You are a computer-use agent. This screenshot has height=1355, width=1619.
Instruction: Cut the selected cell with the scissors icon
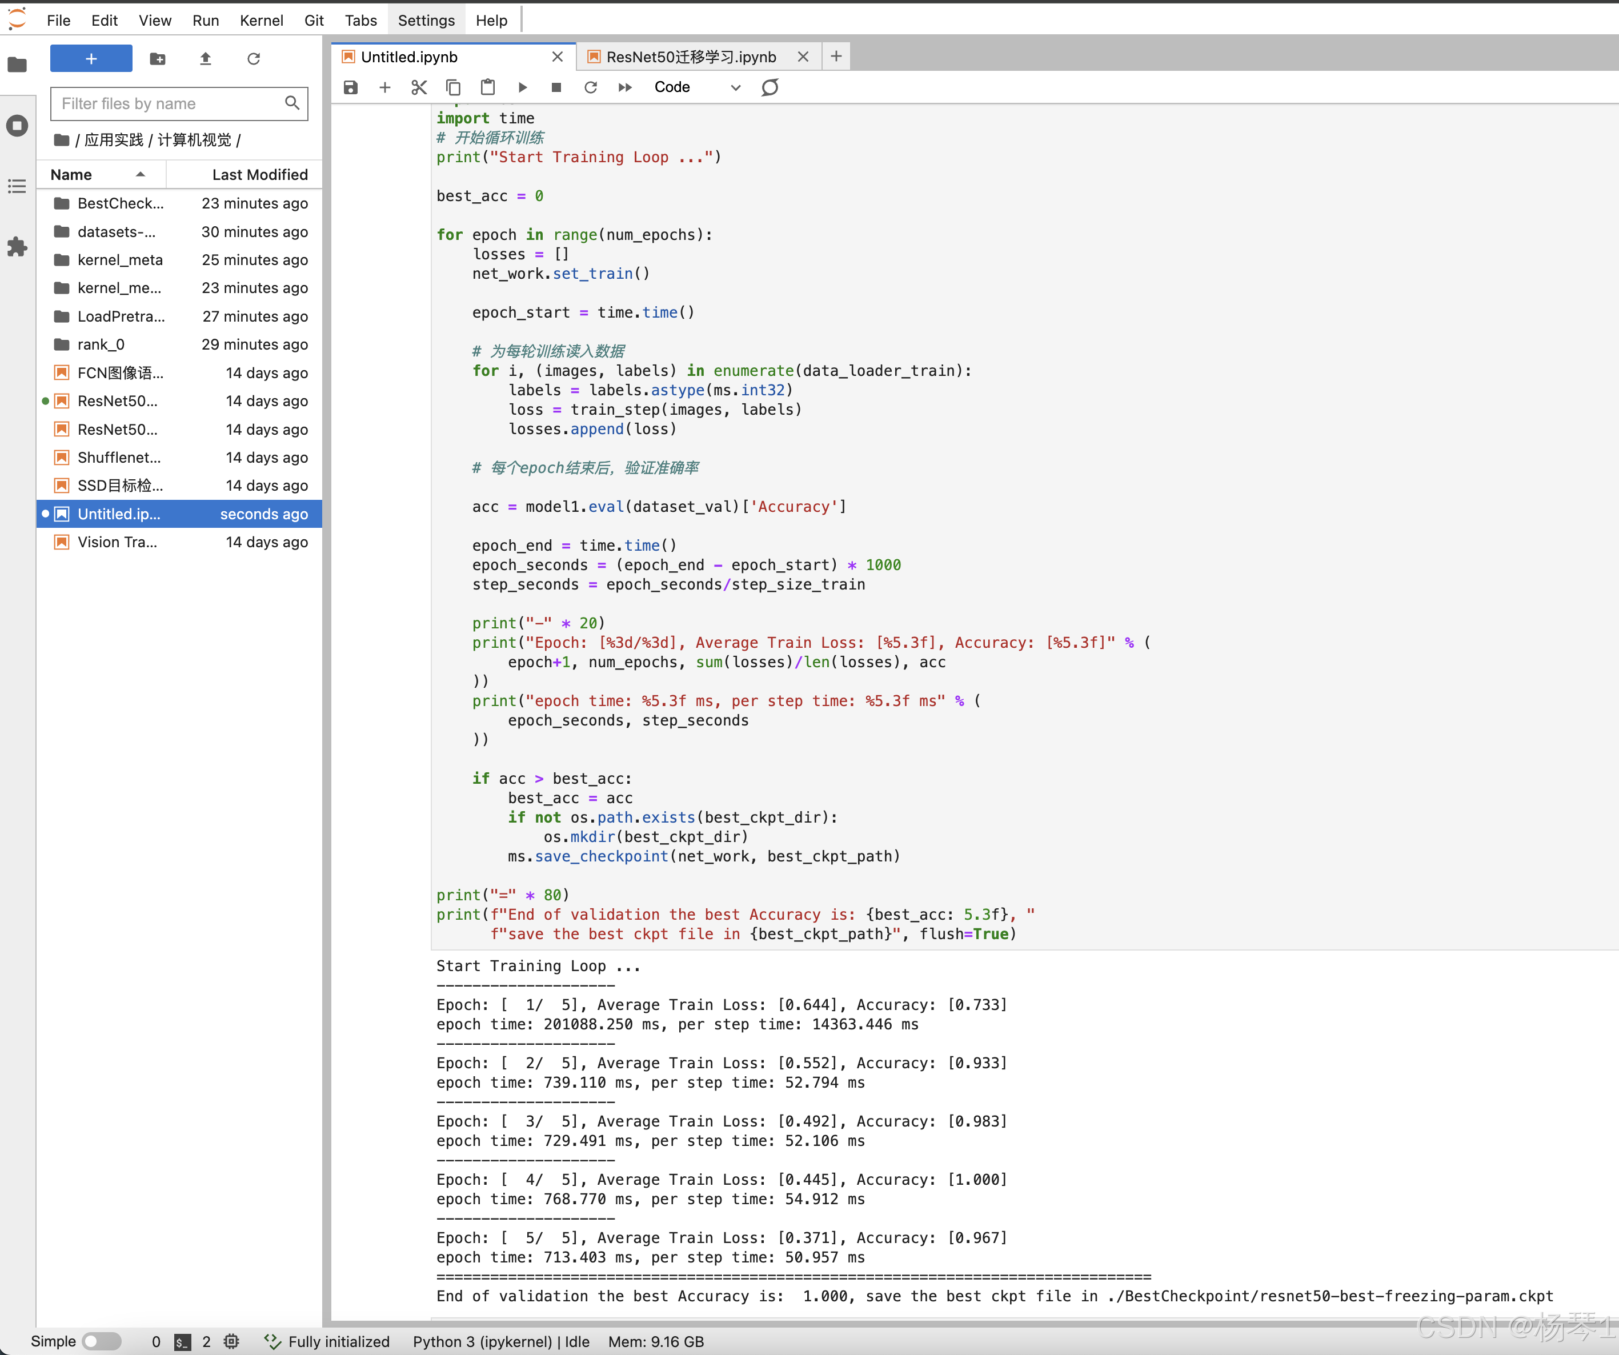pos(419,87)
